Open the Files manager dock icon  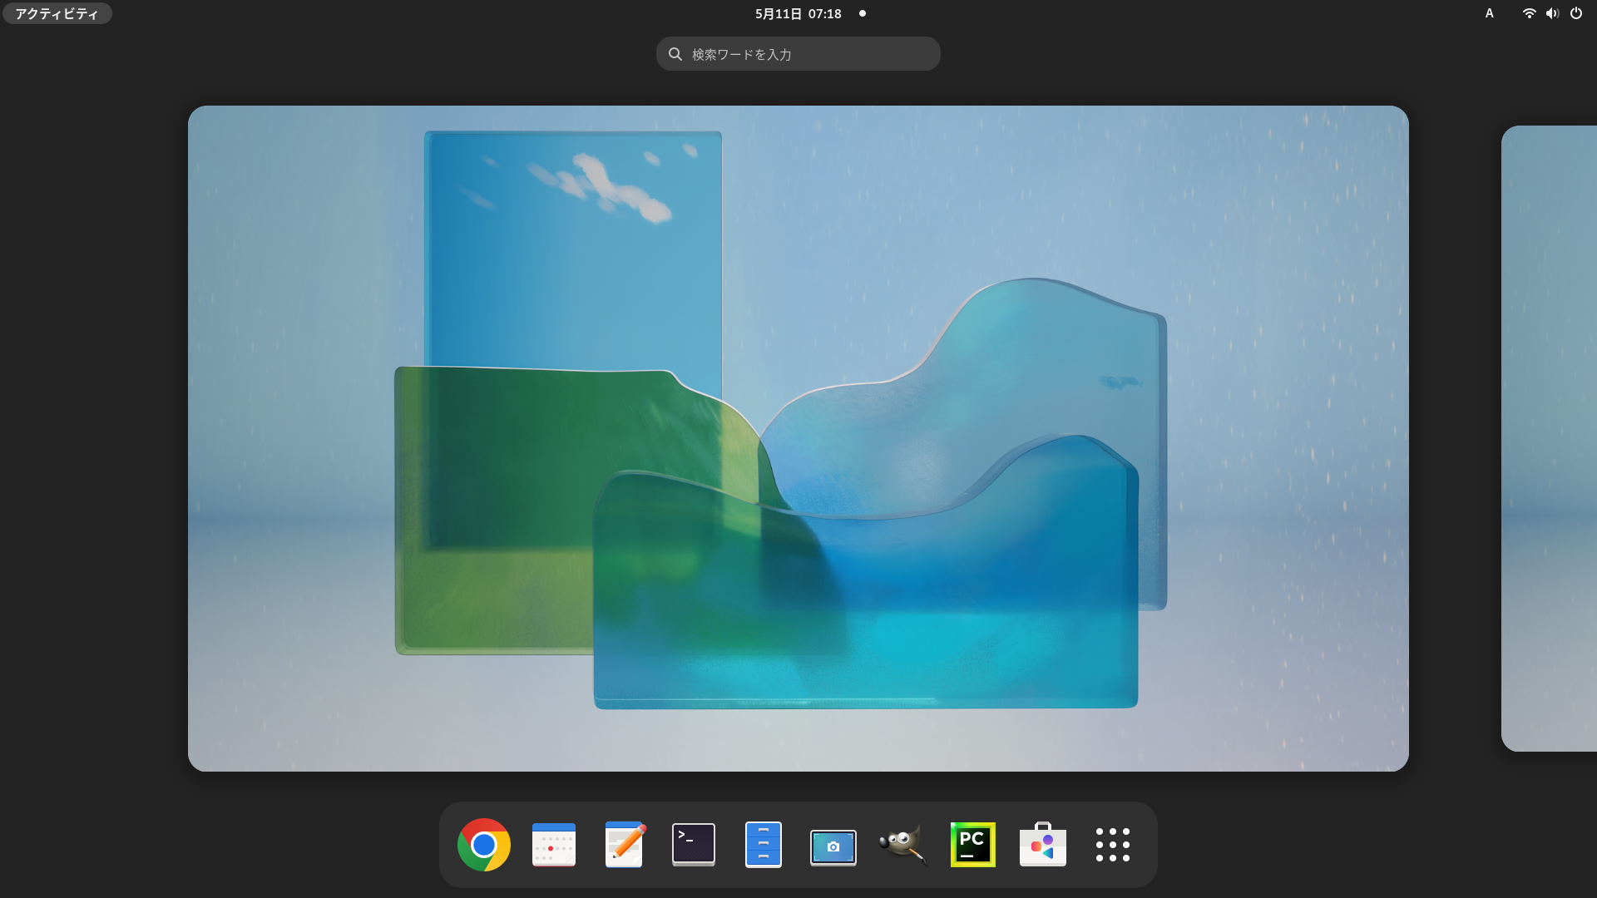tap(763, 845)
